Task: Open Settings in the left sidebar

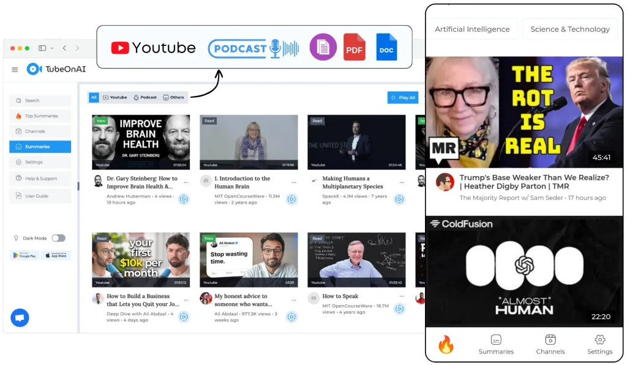Action: [40, 162]
